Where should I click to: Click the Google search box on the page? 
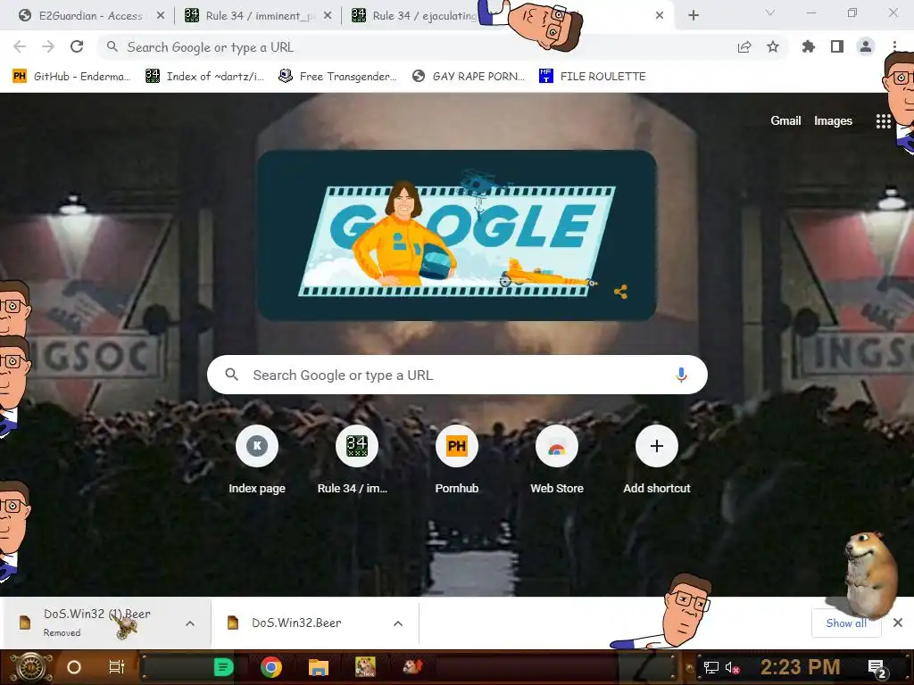tap(457, 375)
